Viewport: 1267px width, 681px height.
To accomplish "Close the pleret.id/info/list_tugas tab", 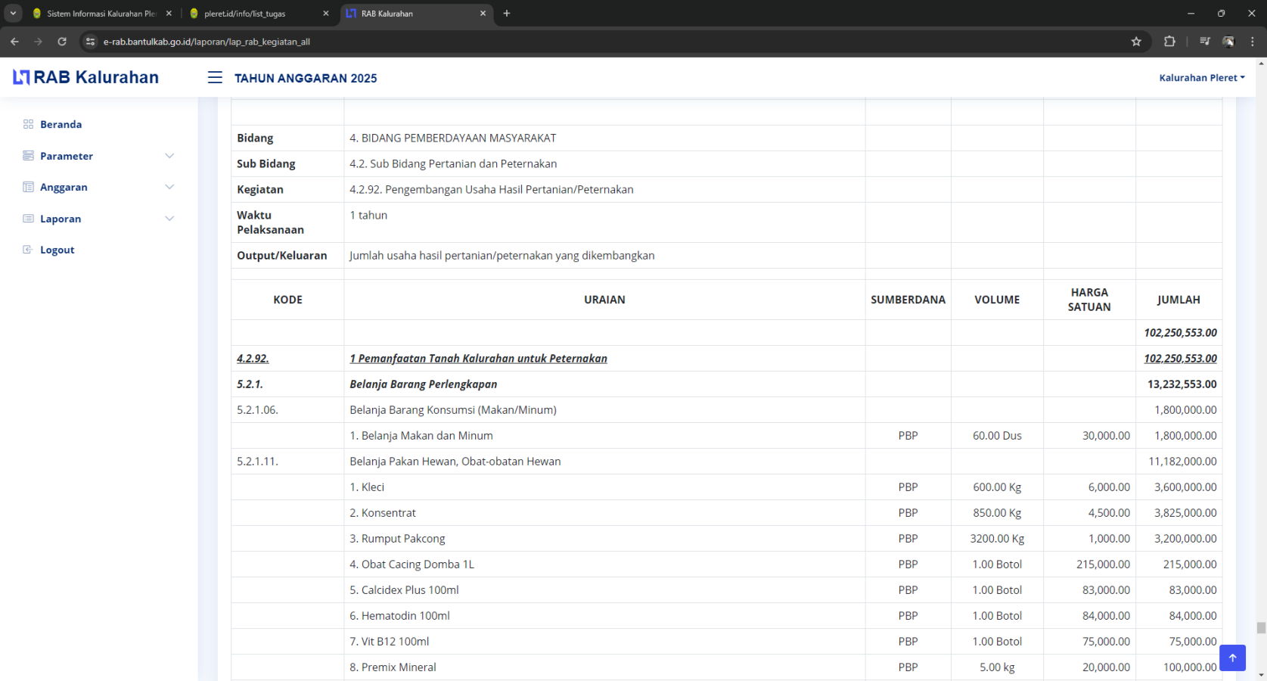I will [326, 14].
